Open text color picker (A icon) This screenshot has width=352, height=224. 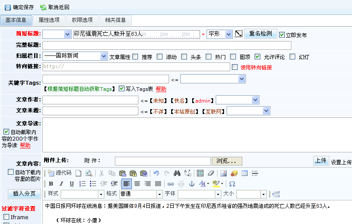(204, 184)
